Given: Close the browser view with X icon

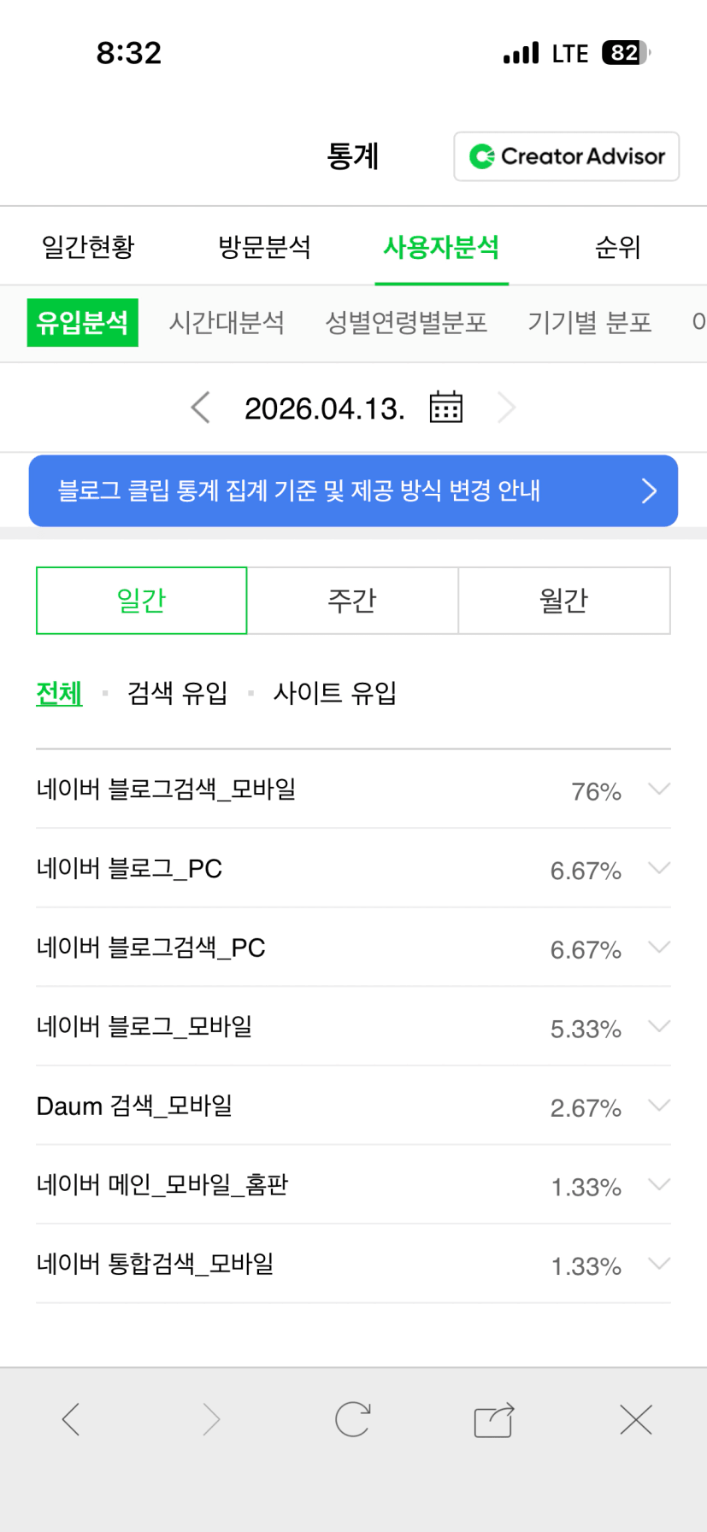Looking at the screenshot, I should (635, 1419).
